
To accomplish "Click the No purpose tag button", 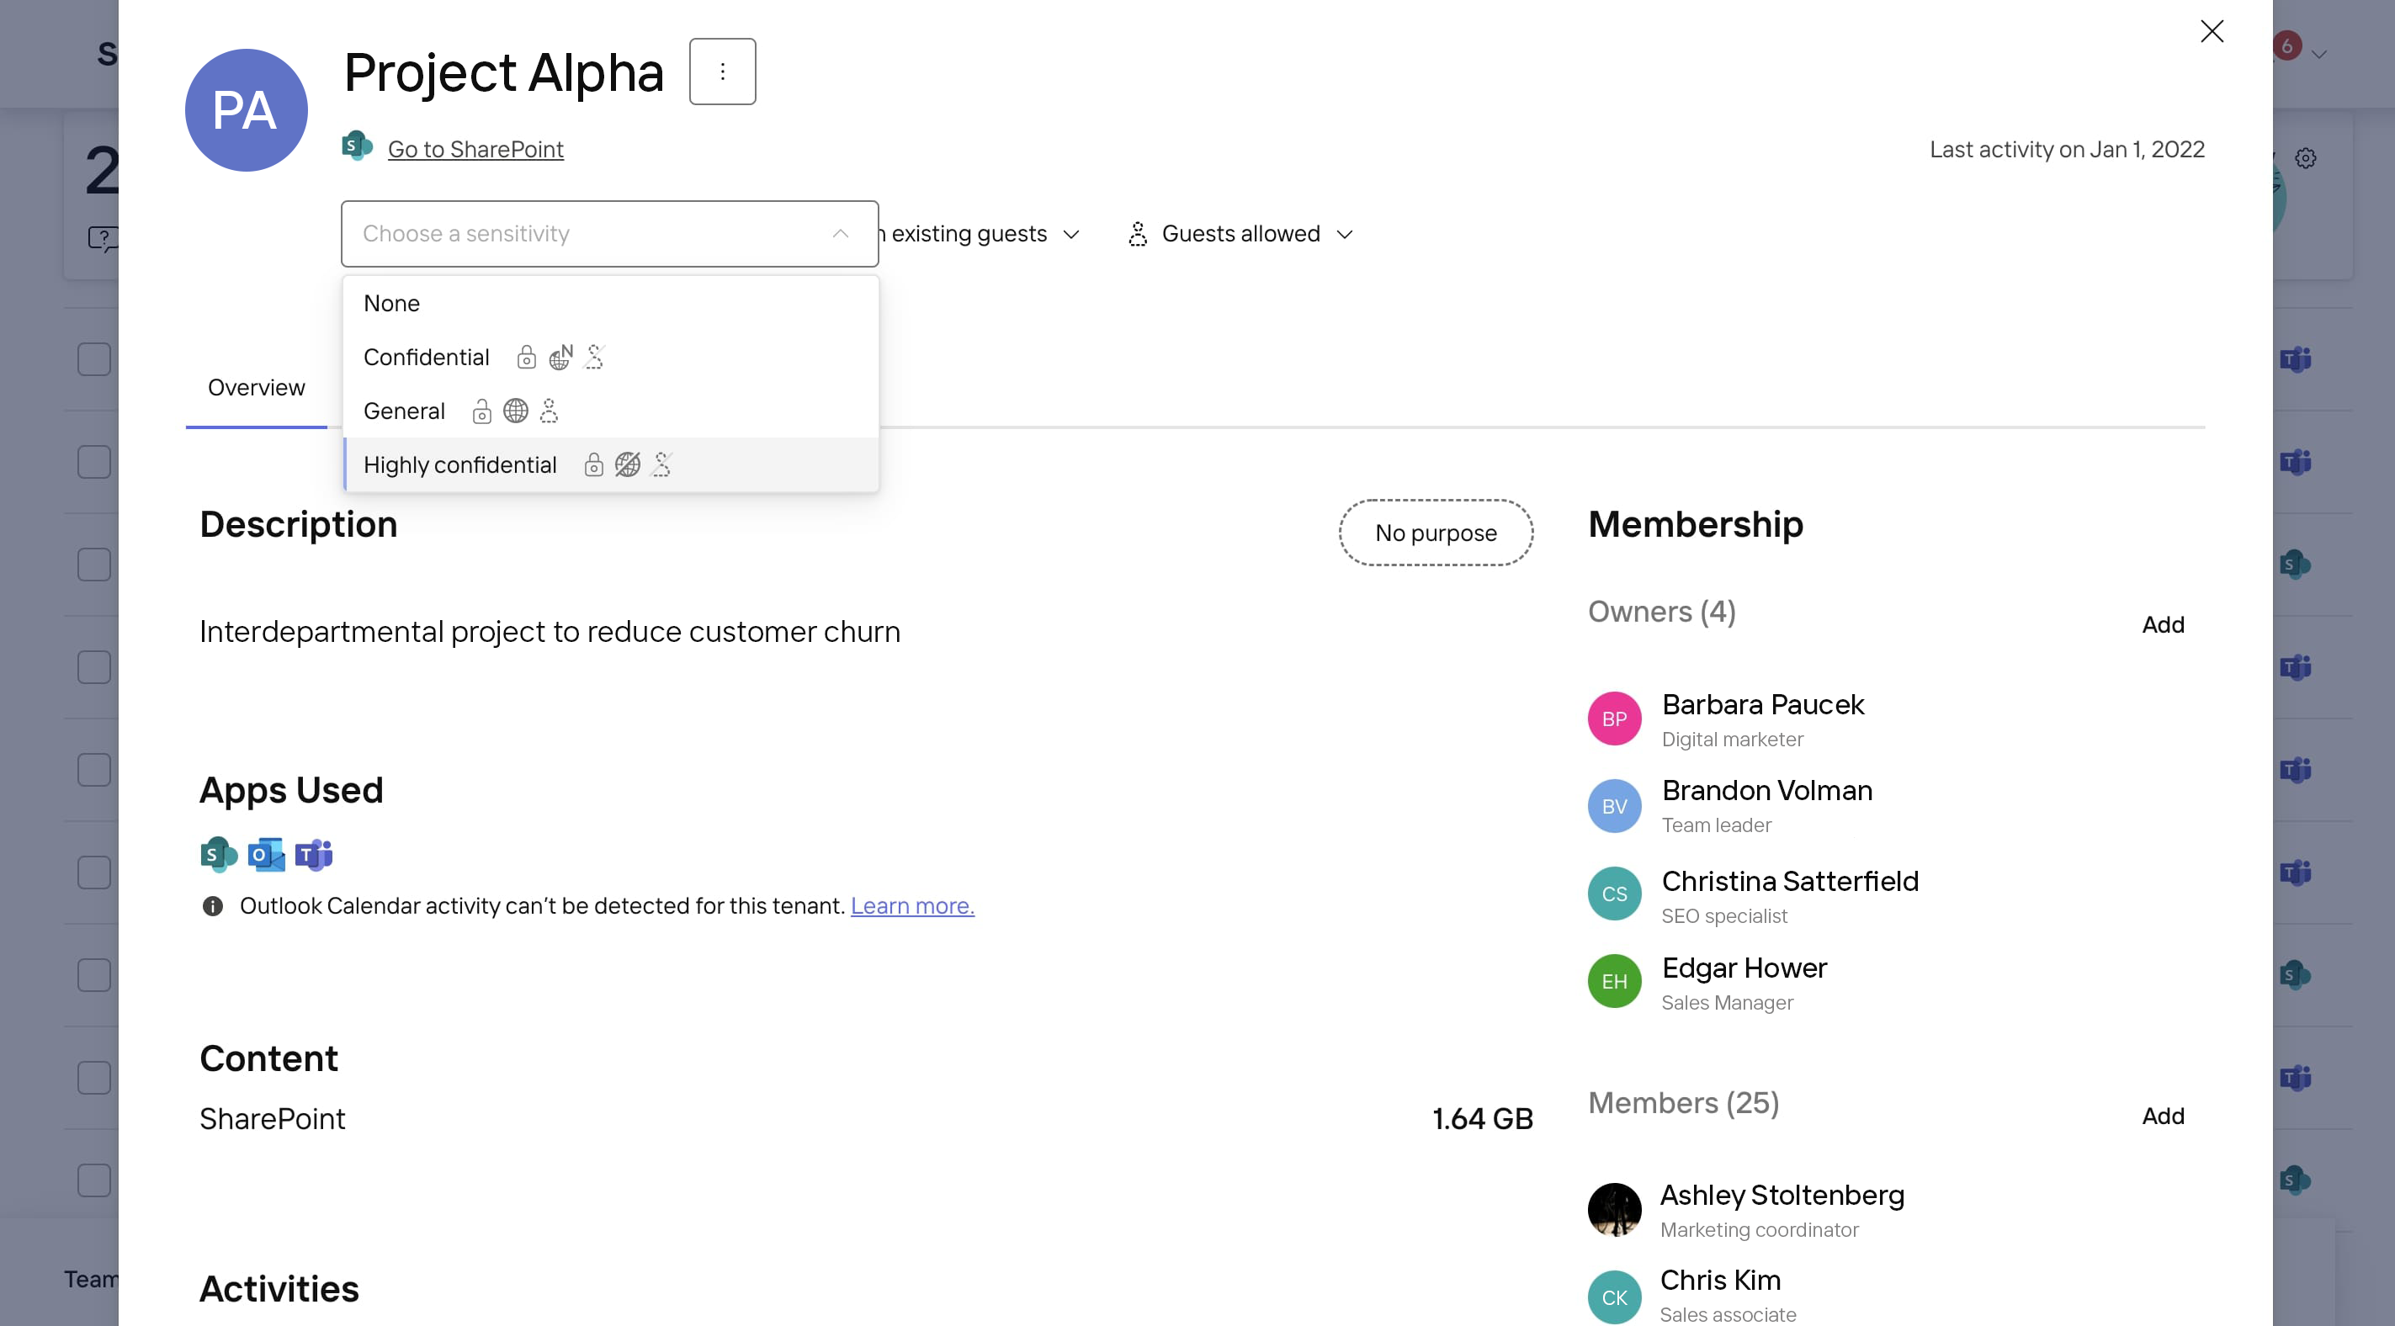I will click(1436, 533).
